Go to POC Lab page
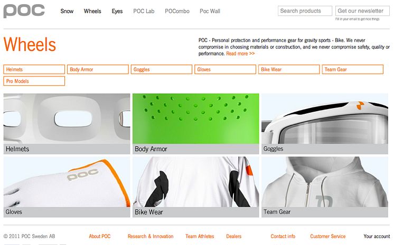 tap(144, 11)
